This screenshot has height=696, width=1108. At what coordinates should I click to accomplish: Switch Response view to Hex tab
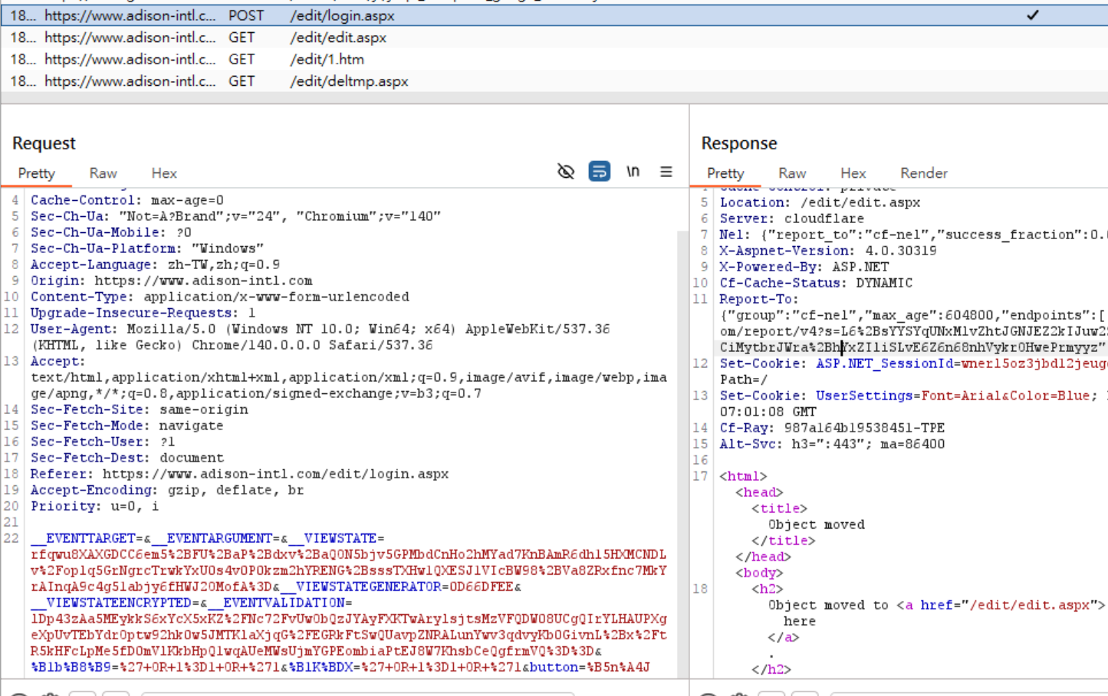coord(853,173)
